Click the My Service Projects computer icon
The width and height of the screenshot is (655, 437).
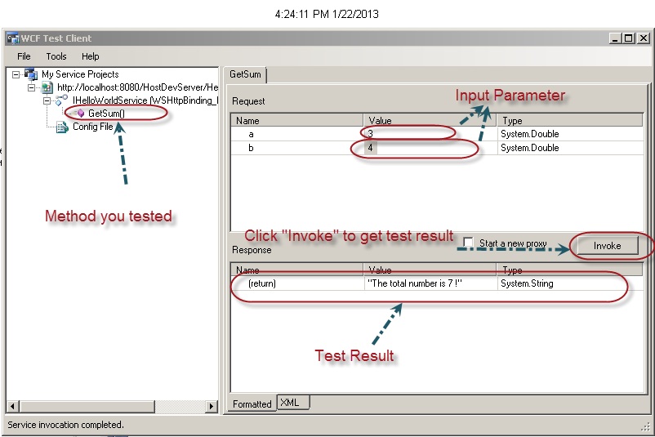coord(31,74)
